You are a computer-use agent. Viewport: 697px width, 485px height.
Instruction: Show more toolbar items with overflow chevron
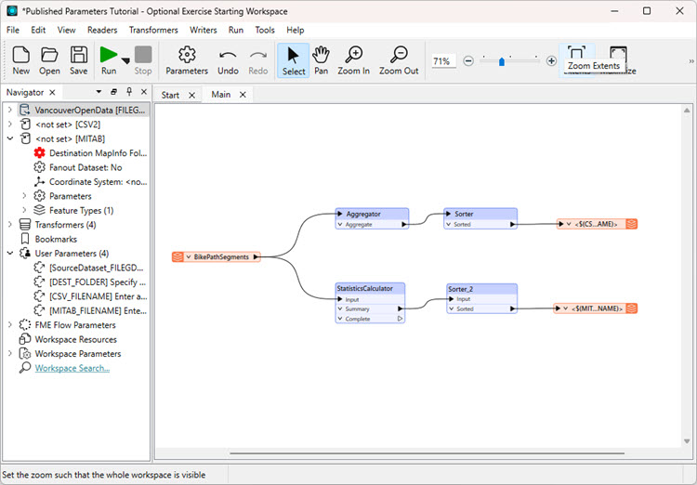click(x=691, y=61)
